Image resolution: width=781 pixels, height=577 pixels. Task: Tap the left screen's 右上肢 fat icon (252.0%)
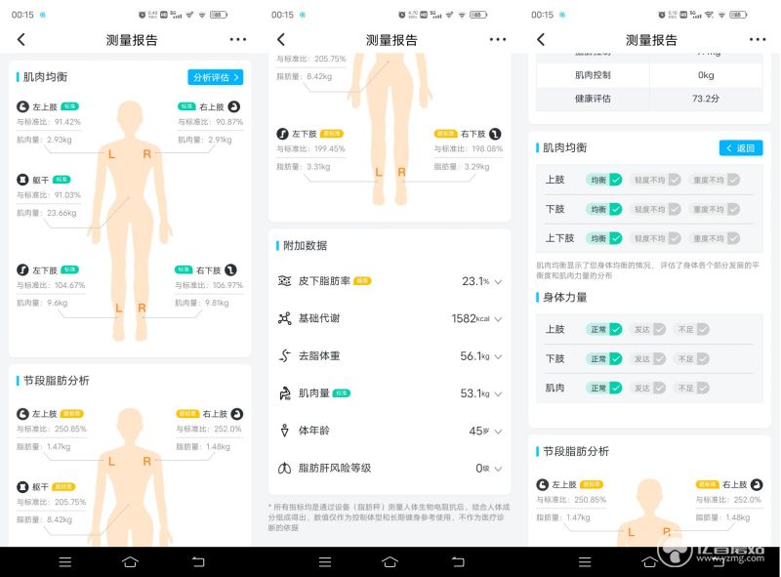(237, 414)
